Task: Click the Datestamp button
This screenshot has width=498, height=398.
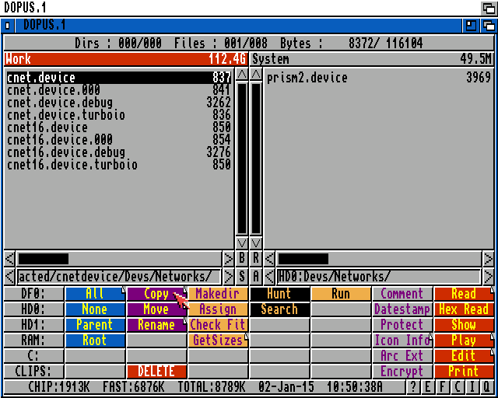Action: click(402, 309)
